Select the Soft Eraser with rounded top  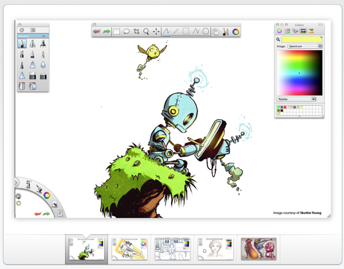[43, 76]
